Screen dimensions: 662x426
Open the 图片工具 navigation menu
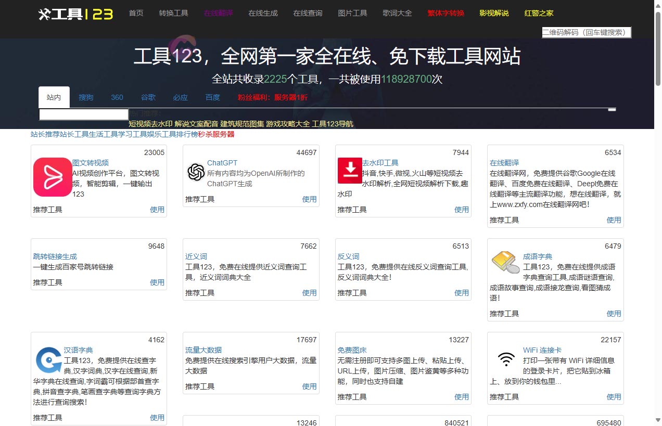352,13
